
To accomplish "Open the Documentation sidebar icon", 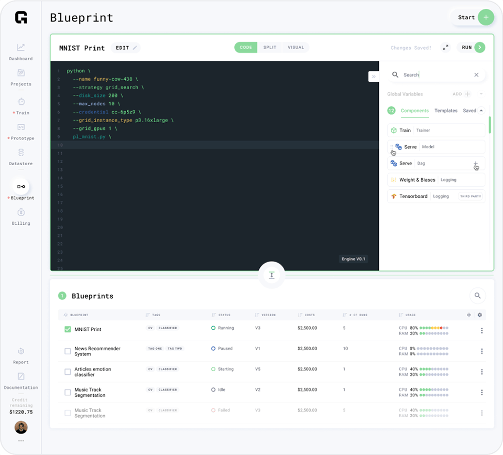I will click(x=21, y=376).
